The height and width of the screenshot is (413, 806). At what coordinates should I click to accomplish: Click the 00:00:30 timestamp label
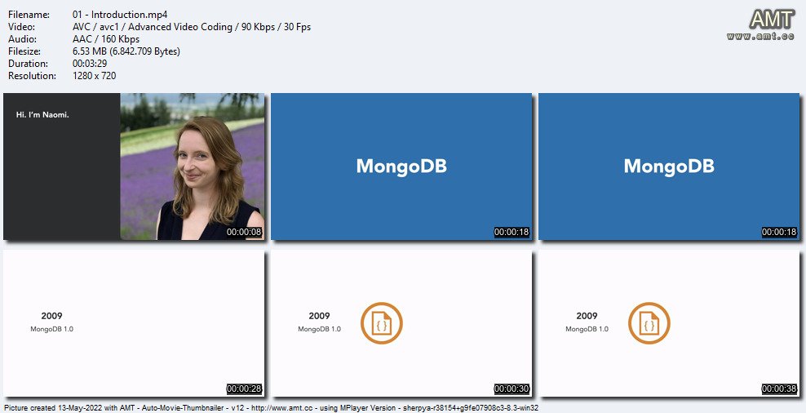click(511, 389)
